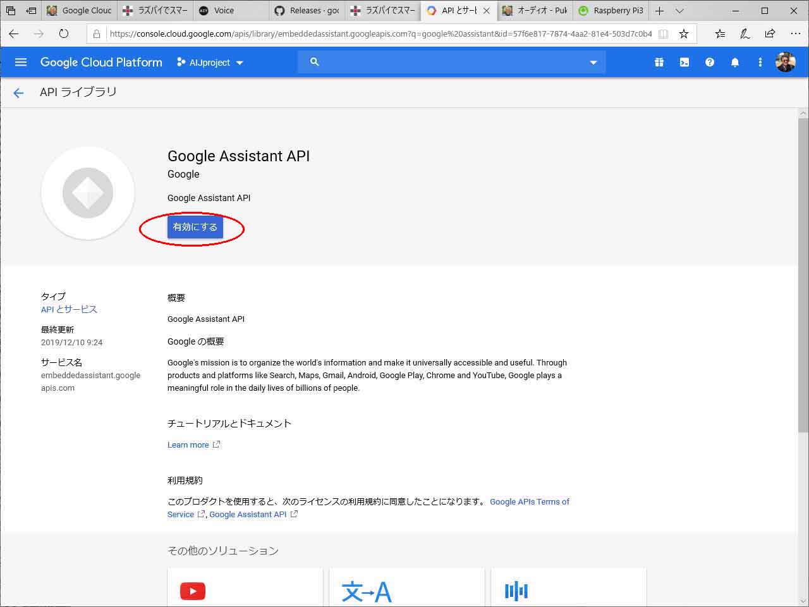Click the Google Cloud Platform logo text
The width and height of the screenshot is (809, 607).
coord(101,62)
